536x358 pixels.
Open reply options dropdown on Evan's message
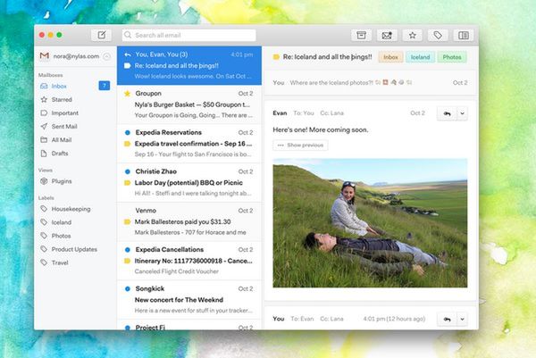coord(462,113)
